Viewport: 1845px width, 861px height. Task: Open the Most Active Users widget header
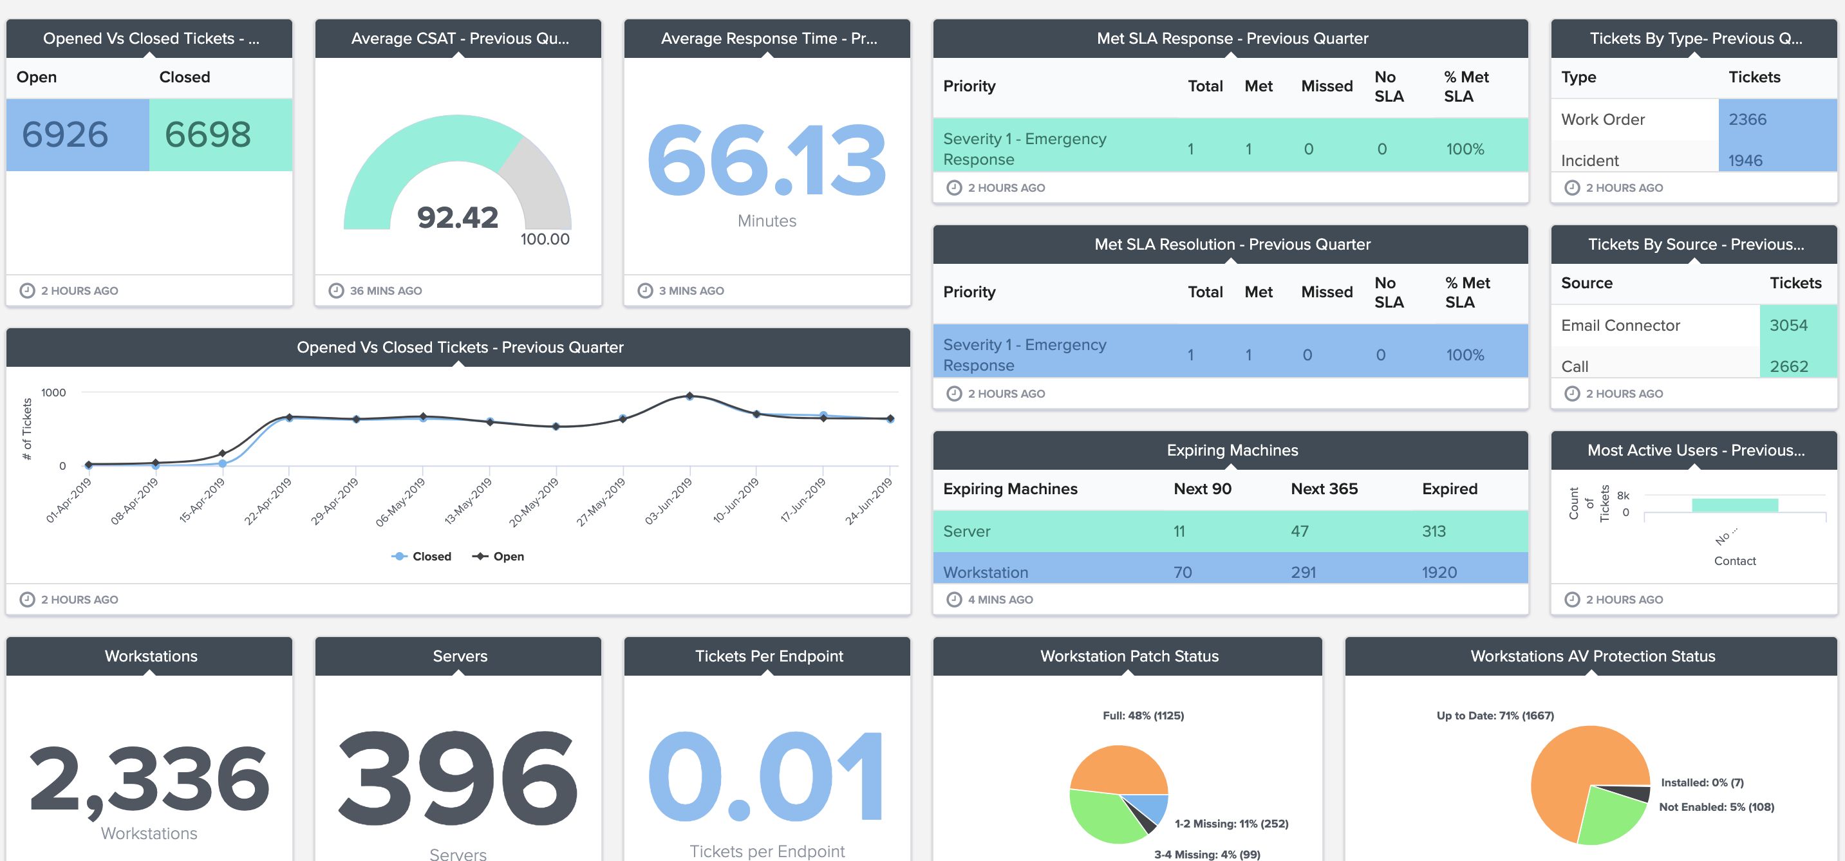tap(1694, 451)
